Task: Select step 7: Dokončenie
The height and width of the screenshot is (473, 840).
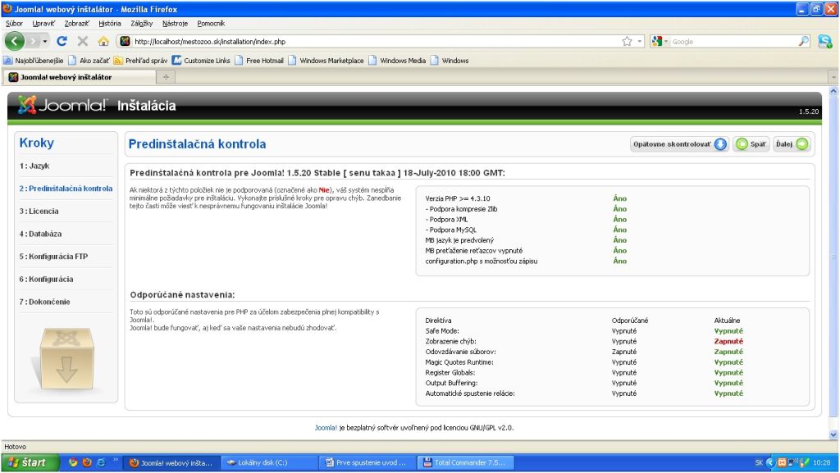Action: 44,302
